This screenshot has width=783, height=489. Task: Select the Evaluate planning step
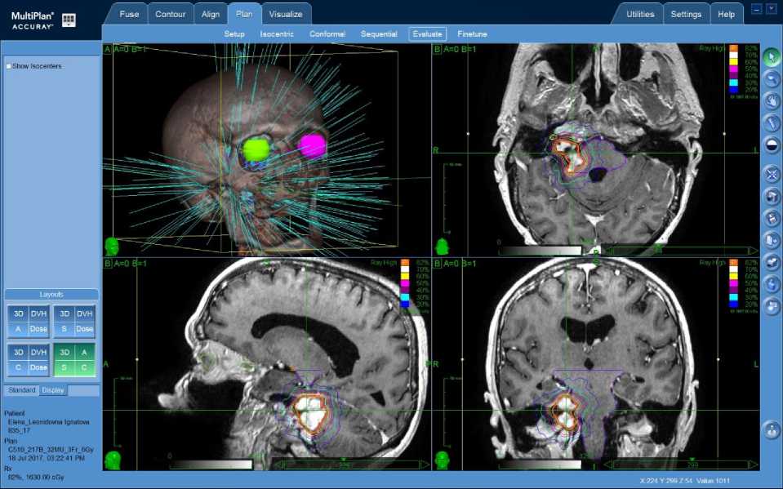tap(428, 34)
